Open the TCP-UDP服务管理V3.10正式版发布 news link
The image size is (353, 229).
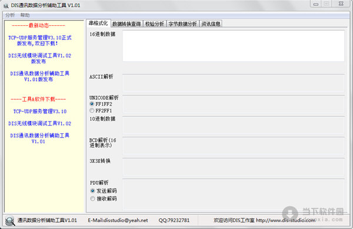[39, 41]
